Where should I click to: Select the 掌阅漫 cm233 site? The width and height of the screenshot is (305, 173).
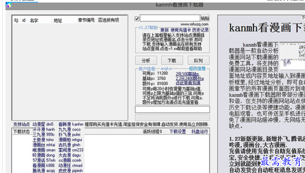71,150
